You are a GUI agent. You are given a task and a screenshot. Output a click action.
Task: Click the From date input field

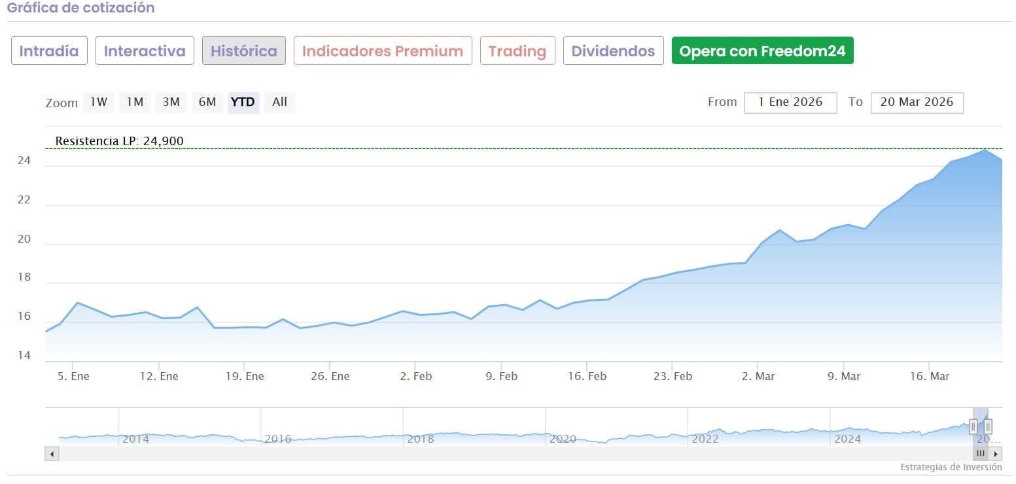790,103
